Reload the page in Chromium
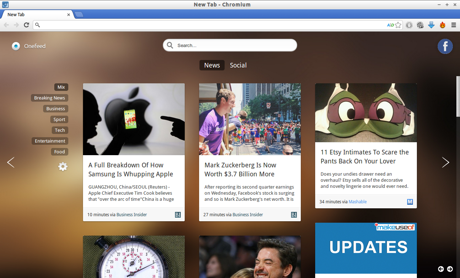The width and height of the screenshot is (460, 278). [x=26, y=25]
